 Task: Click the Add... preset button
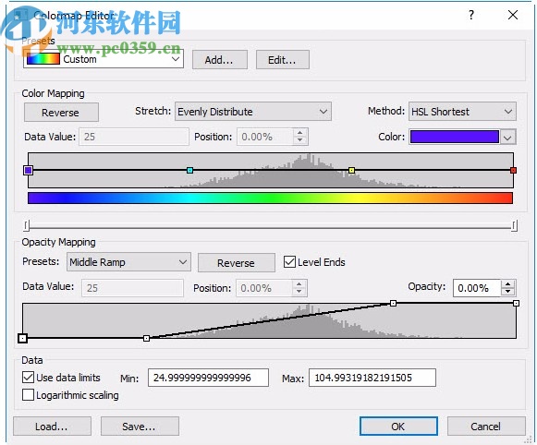(x=220, y=60)
